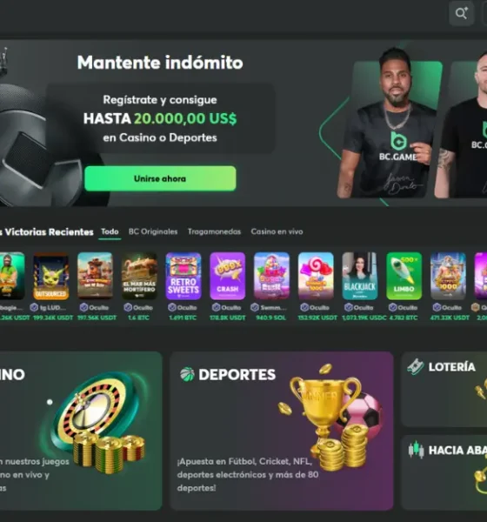
Task: Open the search icon in top bar
Action: (x=462, y=13)
